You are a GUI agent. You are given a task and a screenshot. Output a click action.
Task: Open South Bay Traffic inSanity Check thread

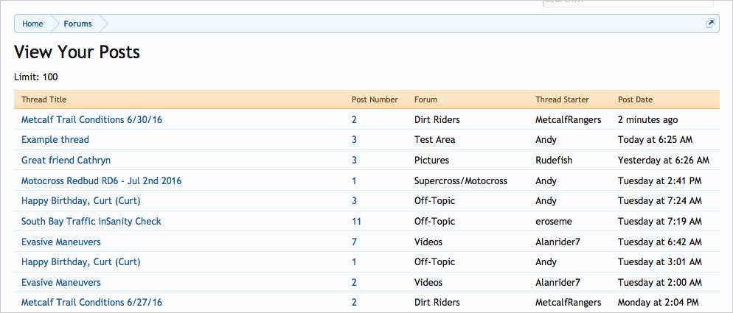91,221
